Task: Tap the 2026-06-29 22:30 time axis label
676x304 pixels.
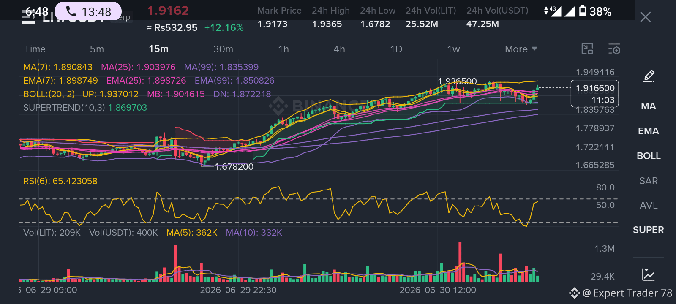Action: (238, 290)
